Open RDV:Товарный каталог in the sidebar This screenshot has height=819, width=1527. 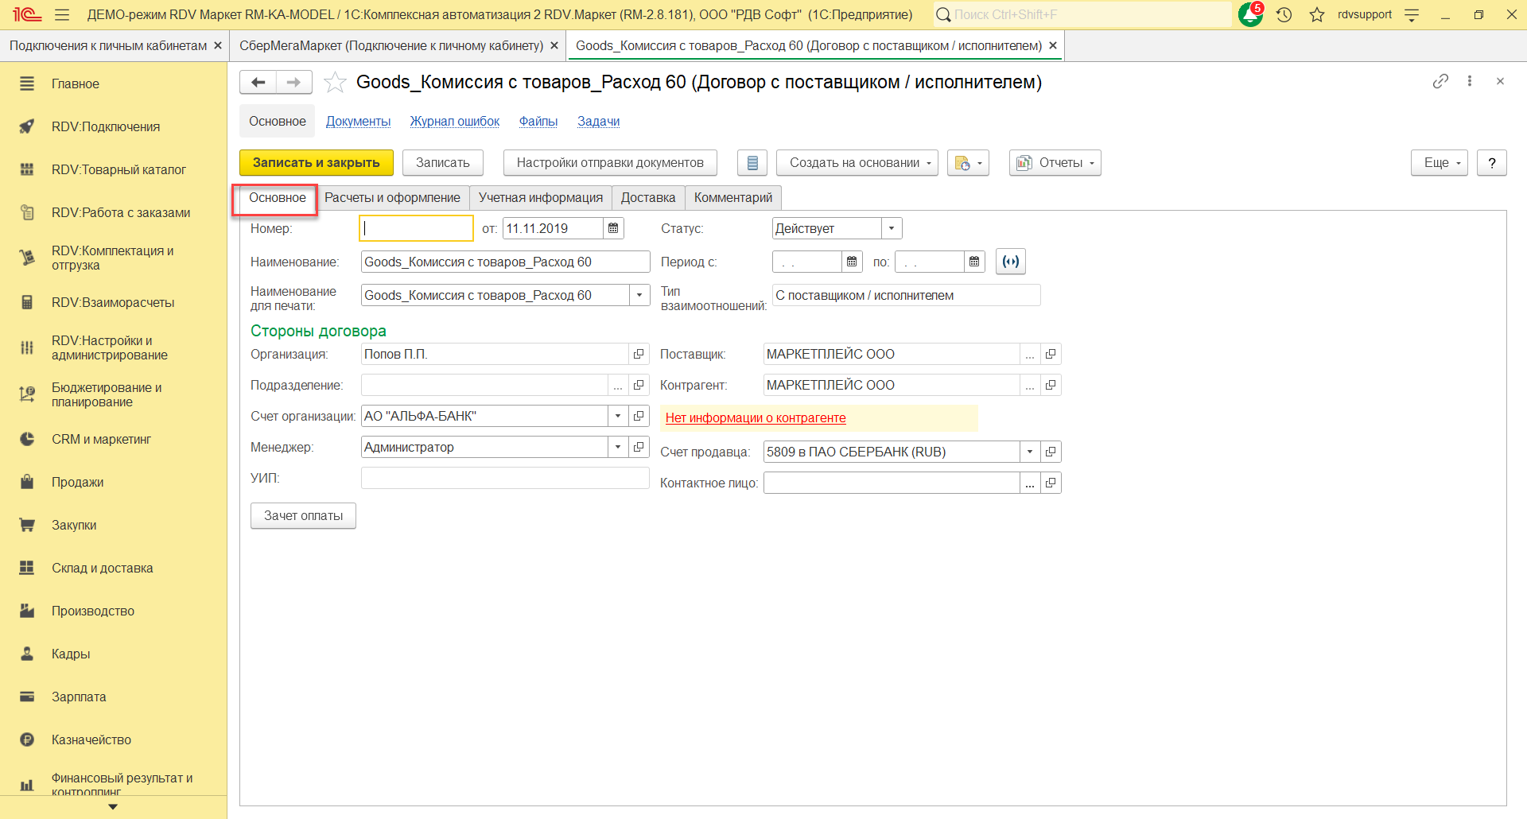pyautogui.click(x=119, y=169)
